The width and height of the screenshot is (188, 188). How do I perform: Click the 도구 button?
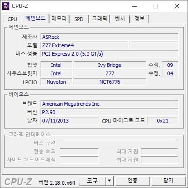tap(92, 181)
